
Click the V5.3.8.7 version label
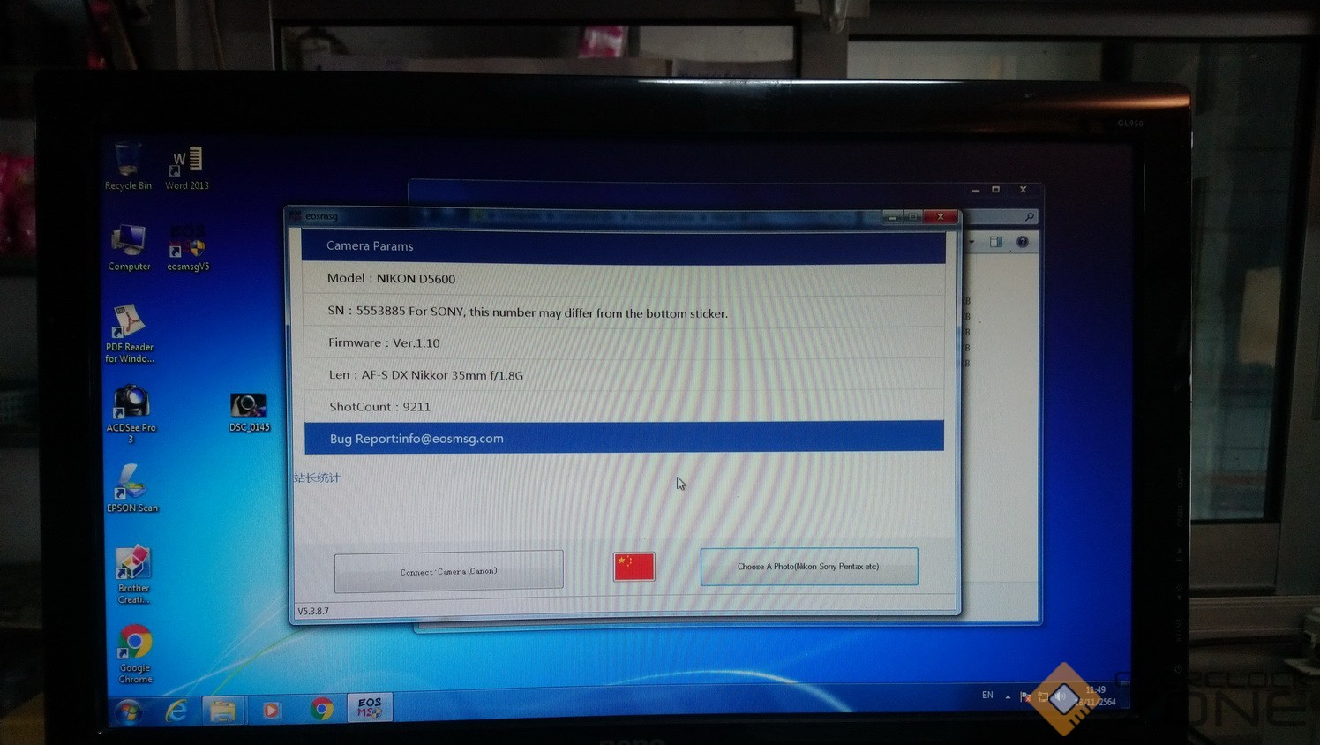[x=313, y=611]
